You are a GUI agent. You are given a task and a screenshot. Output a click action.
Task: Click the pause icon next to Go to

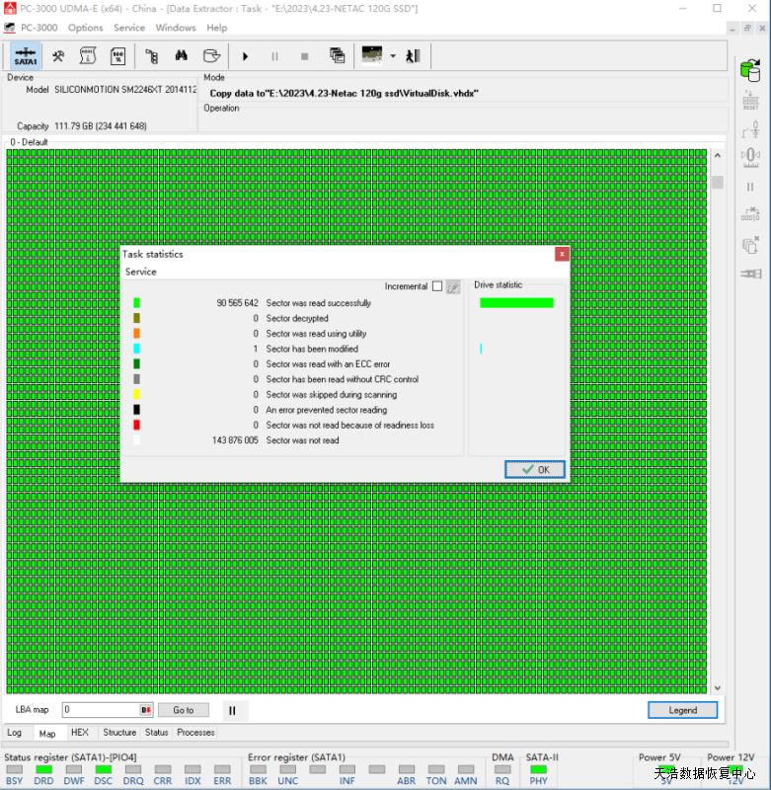(232, 710)
